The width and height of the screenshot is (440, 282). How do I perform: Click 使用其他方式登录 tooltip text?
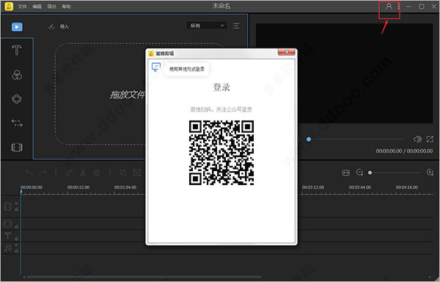click(x=186, y=69)
